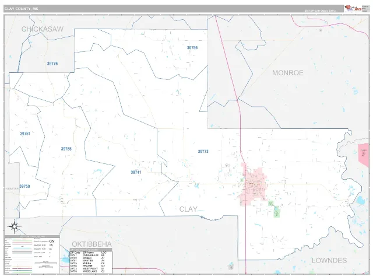Click the ZIP Name column header in index
Viewport: 373px width, 280px height.
(88, 253)
